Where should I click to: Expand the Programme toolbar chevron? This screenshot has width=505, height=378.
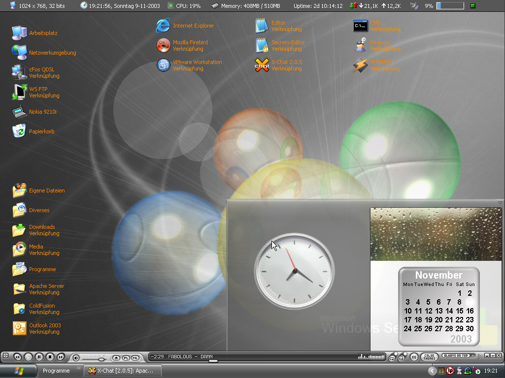coord(79,368)
